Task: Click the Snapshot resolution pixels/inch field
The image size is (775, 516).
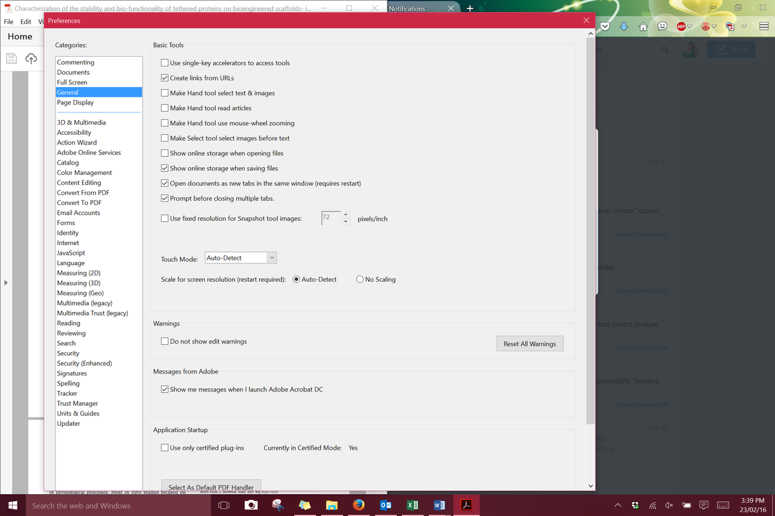Action: tap(330, 218)
